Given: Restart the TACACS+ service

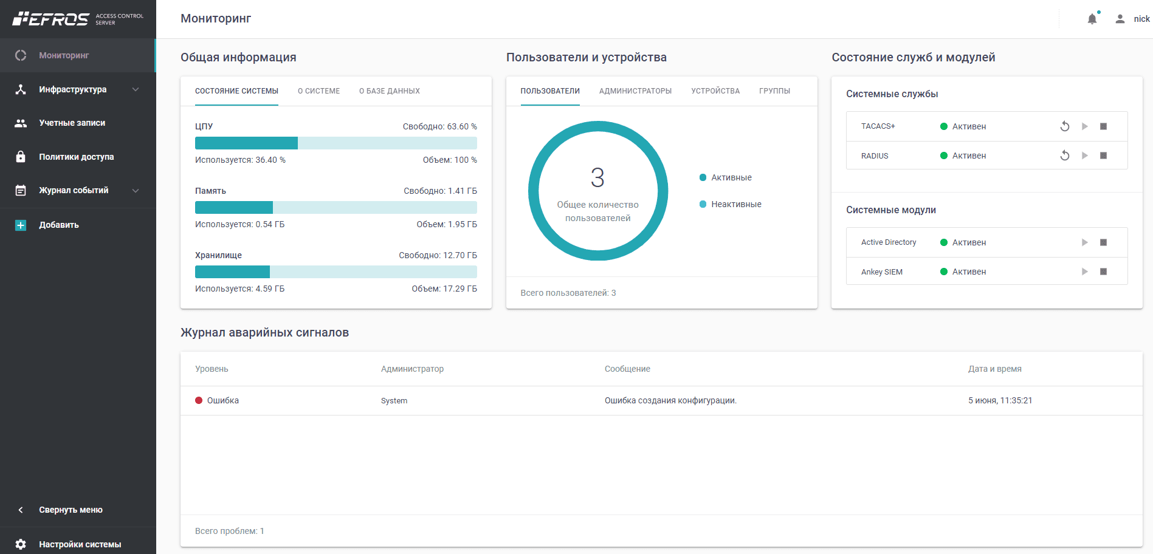Looking at the screenshot, I should [1064, 126].
